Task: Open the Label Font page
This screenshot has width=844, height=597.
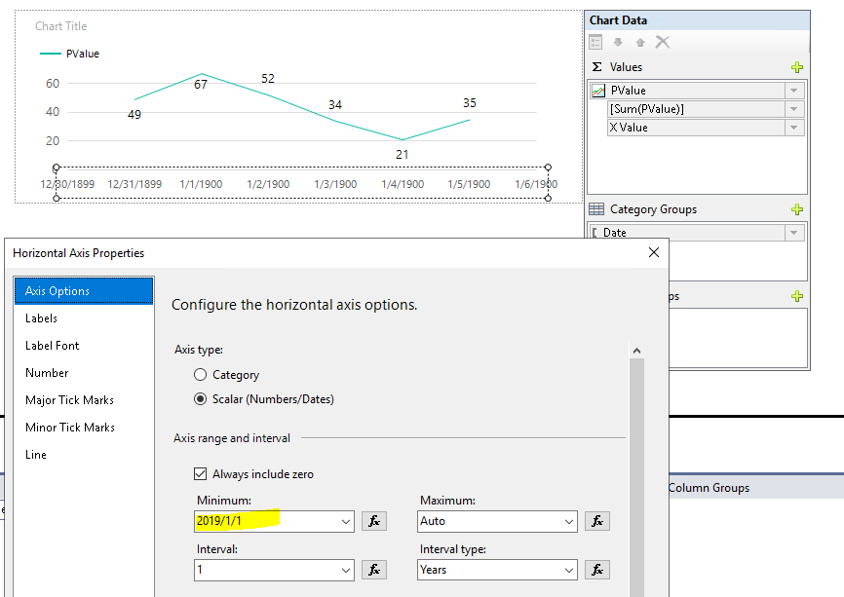Action: (84, 346)
